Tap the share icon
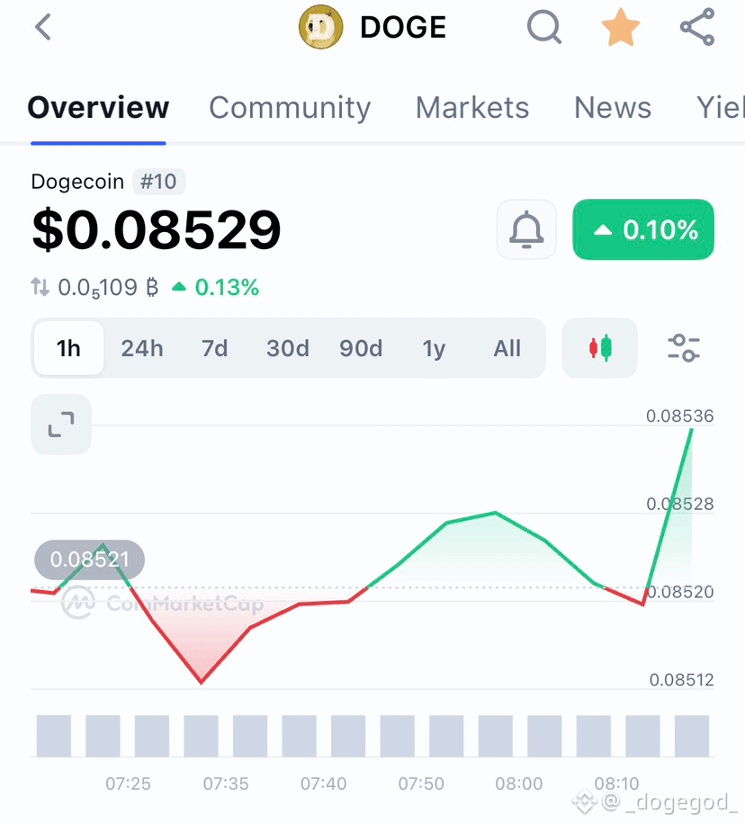This screenshot has height=824, width=745. tap(697, 27)
